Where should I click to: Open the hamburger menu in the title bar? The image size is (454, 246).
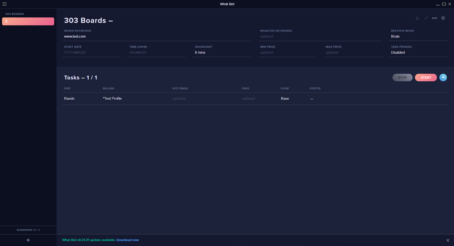[5, 4]
